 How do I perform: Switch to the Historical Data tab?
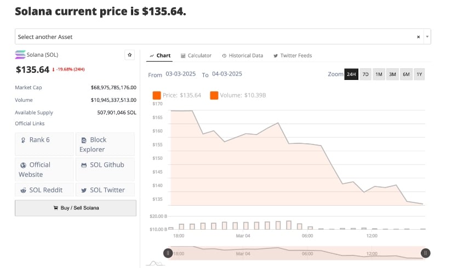243,56
